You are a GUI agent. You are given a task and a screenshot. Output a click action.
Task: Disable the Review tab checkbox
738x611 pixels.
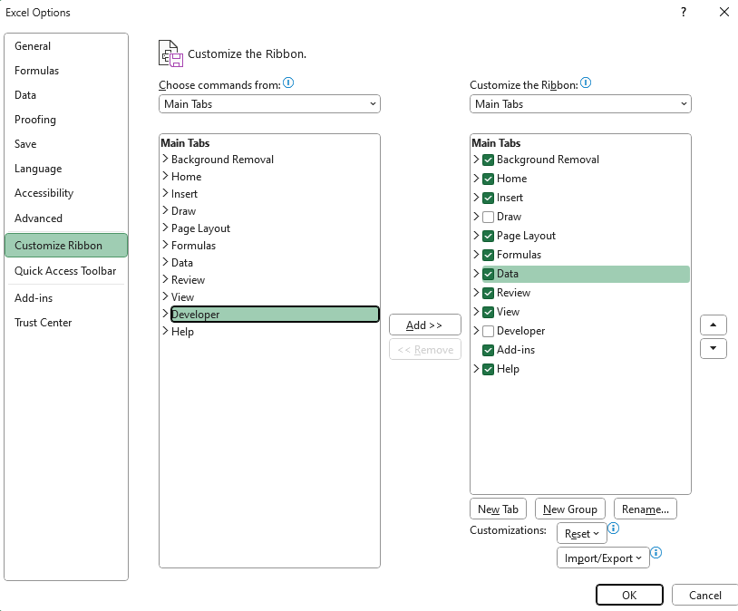488,292
